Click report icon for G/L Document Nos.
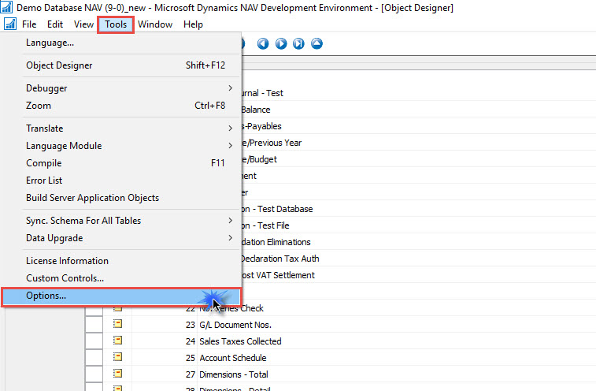This screenshot has height=391, width=596. [x=118, y=324]
